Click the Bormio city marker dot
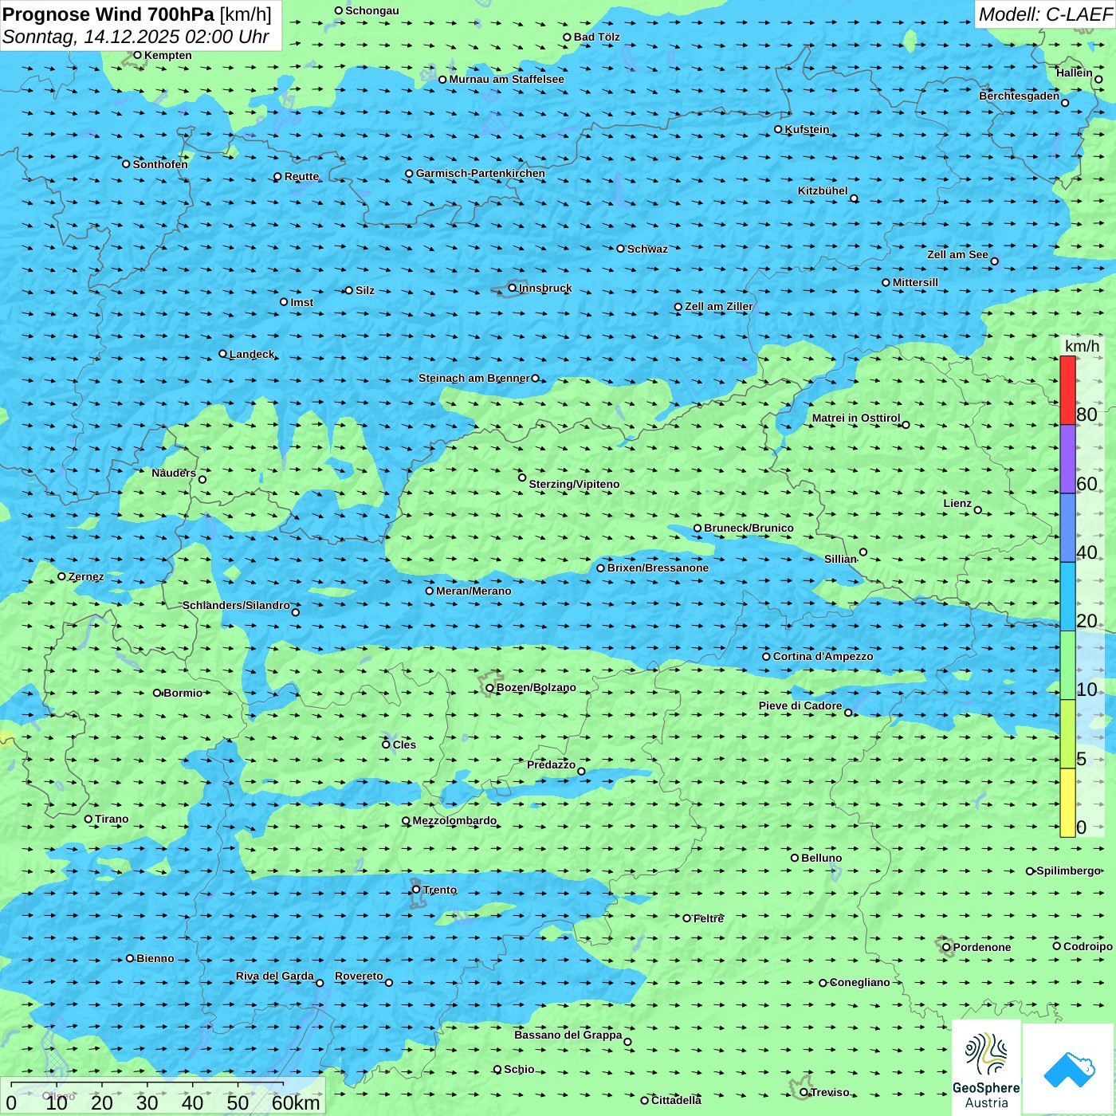The width and height of the screenshot is (1116, 1116). click(x=157, y=693)
